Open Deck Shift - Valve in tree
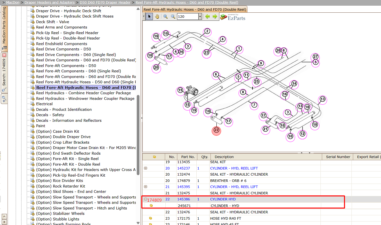 pyautogui.click(x=53, y=22)
